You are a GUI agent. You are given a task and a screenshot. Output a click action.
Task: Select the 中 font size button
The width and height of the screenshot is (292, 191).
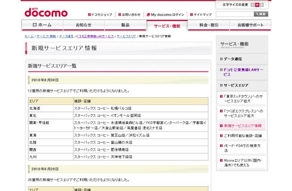point(257,5)
